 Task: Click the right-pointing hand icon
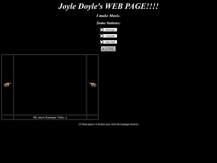[8, 85]
